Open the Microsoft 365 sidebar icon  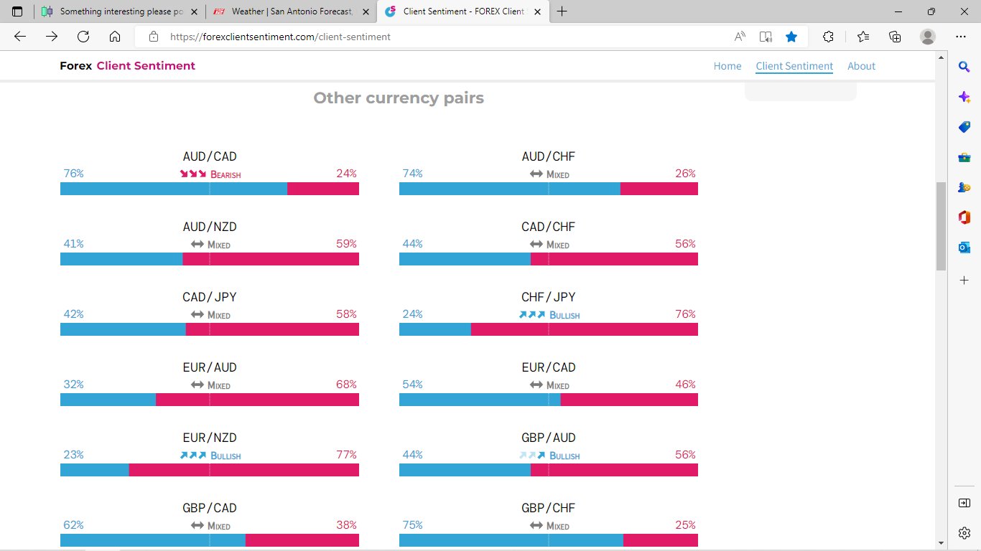[964, 217]
